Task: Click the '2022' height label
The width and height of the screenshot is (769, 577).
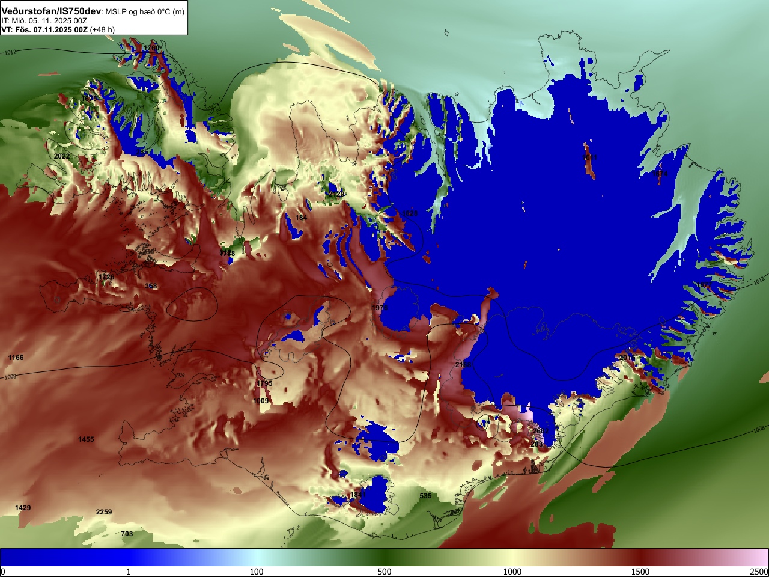Action: click(x=62, y=156)
